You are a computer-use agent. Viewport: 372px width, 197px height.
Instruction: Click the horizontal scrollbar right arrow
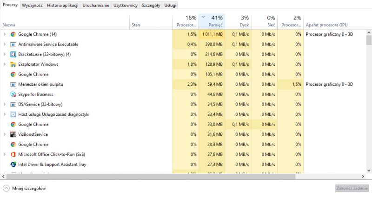click(363, 177)
